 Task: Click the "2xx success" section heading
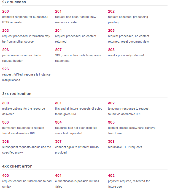(x=14, y=2)
